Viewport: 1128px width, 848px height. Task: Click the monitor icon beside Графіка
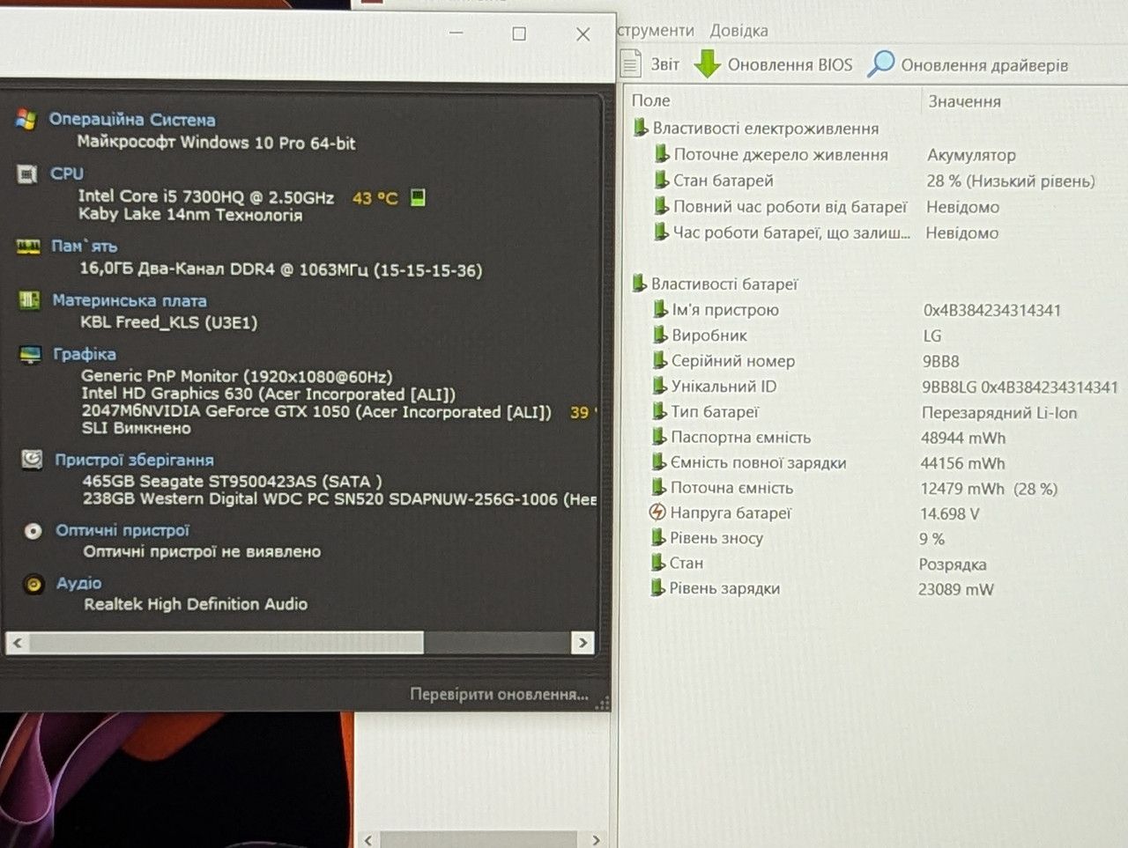tap(30, 355)
